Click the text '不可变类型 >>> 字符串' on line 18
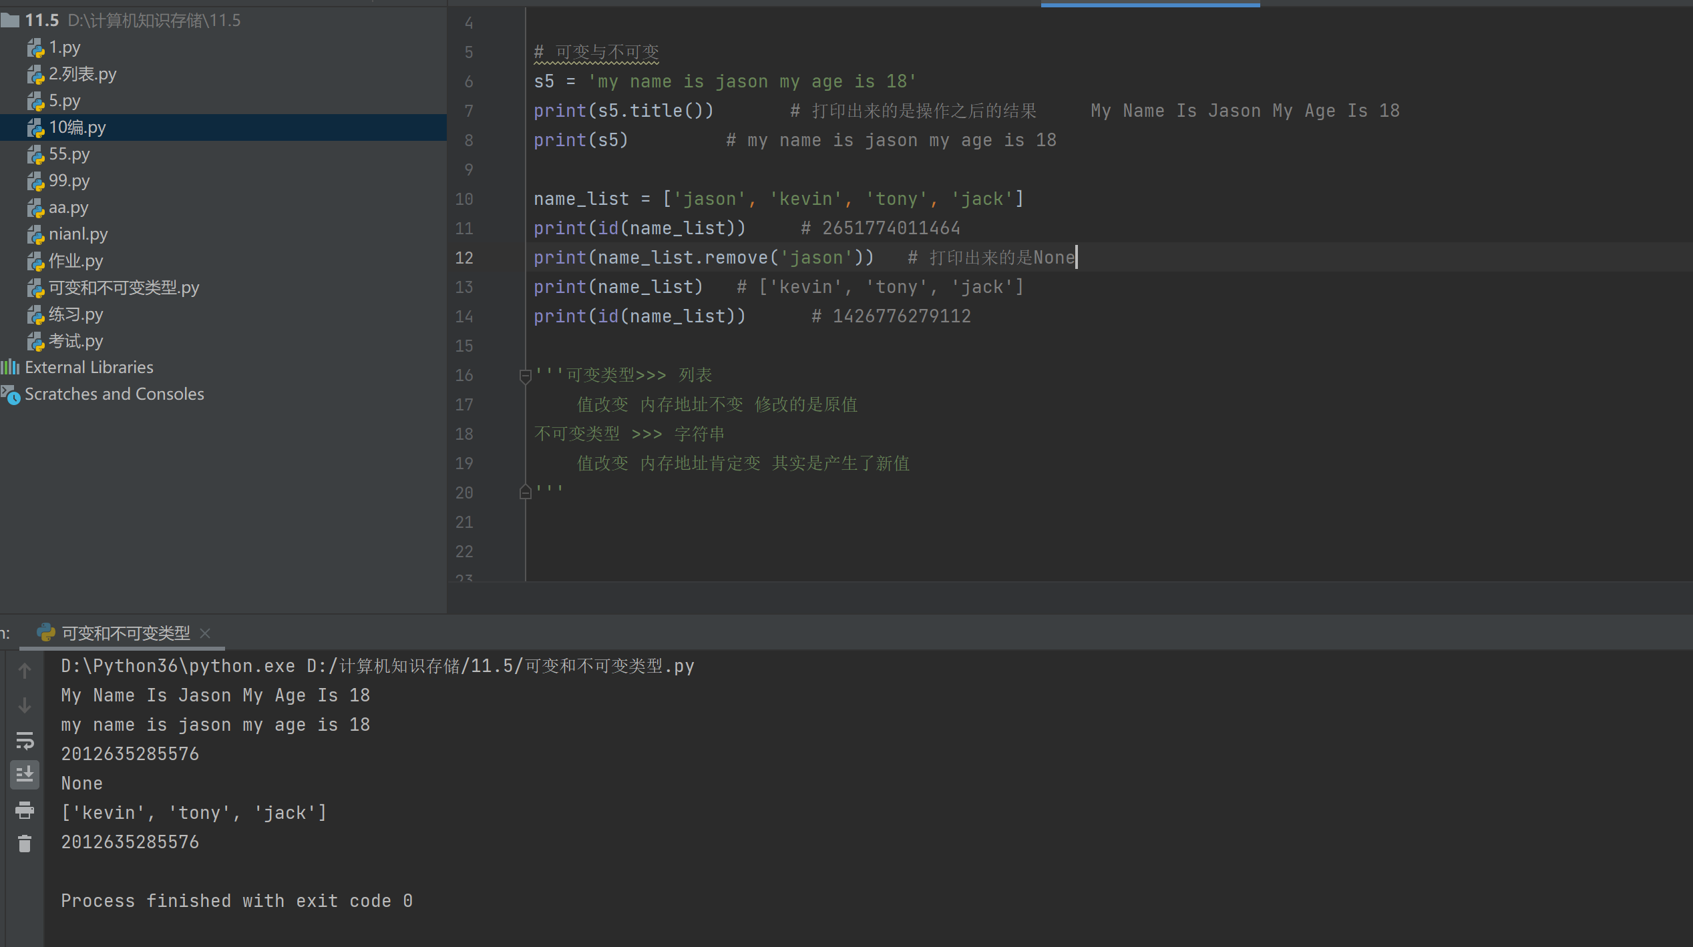Viewport: 1693px width, 947px height. pos(630,434)
